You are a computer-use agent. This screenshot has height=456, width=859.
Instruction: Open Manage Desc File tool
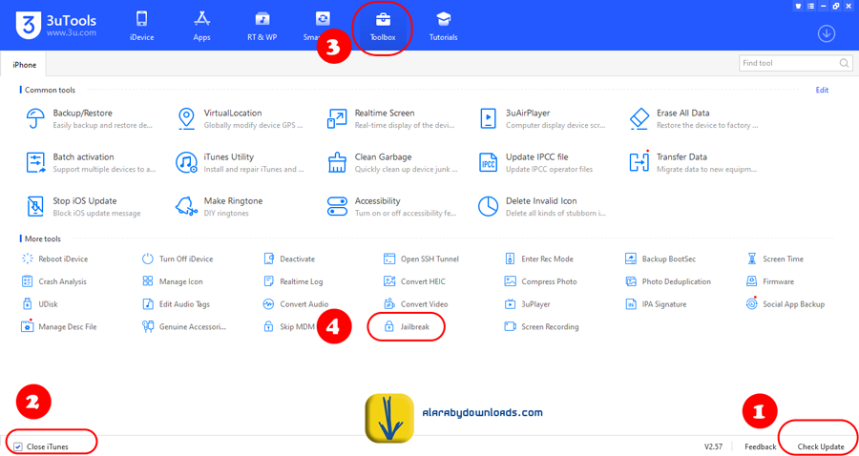[59, 327]
